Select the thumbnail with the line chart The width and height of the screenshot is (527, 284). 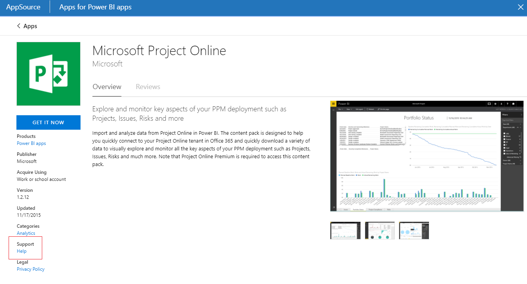pyautogui.click(x=345, y=230)
